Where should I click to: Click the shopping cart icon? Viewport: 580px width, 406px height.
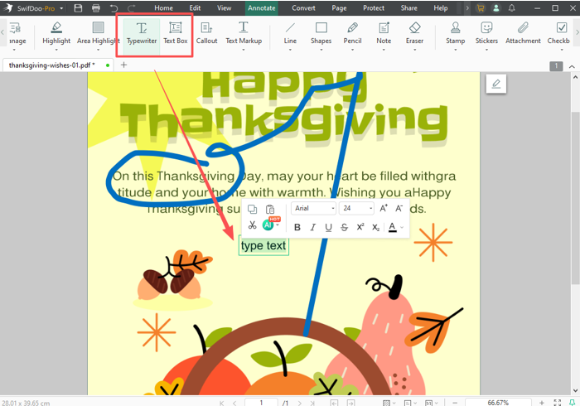481,7
